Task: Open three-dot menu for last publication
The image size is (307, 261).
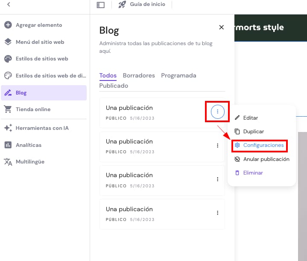Action: pyautogui.click(x=217, y=213)
